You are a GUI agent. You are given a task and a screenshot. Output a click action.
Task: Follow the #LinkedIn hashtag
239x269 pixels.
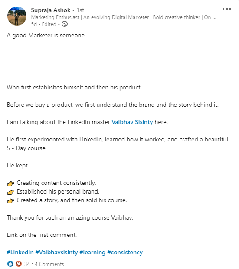20,252
